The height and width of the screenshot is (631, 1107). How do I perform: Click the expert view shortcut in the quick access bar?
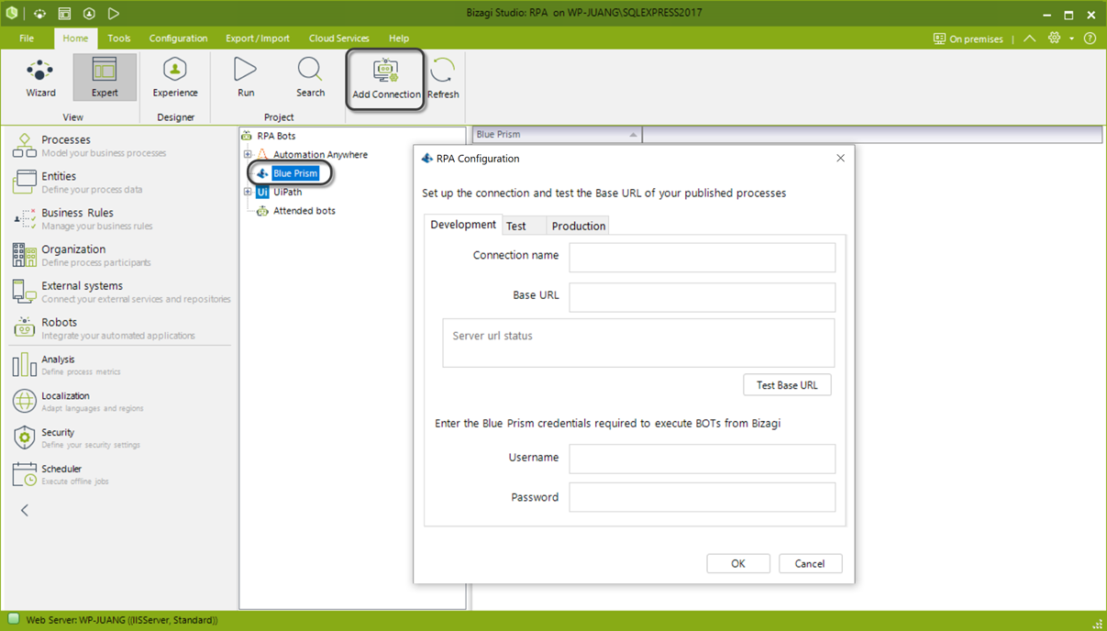coord(64,15)
